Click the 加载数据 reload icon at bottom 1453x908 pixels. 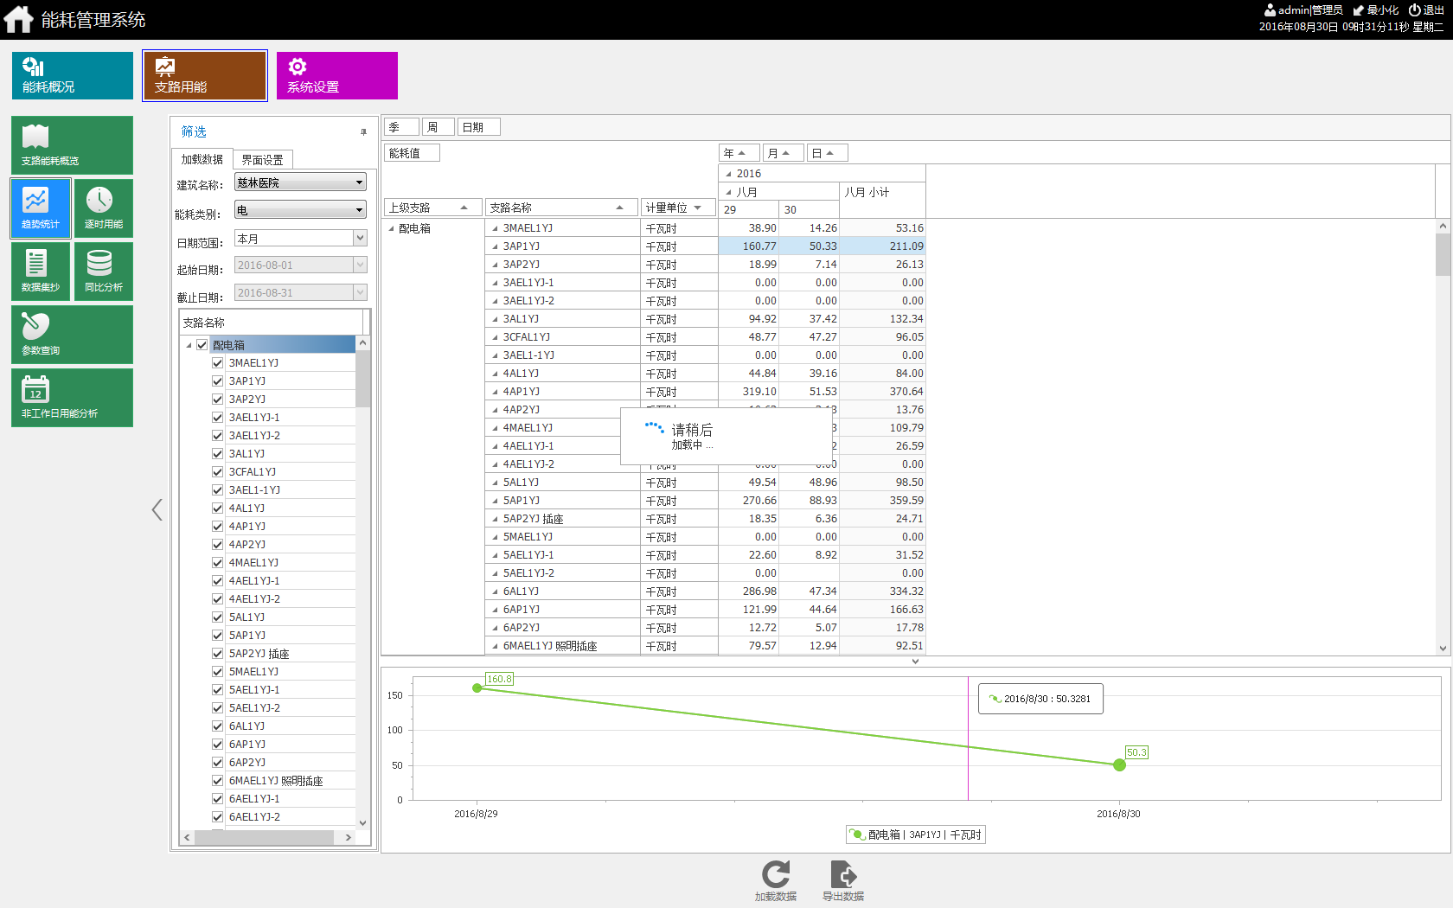pos(775,880)
